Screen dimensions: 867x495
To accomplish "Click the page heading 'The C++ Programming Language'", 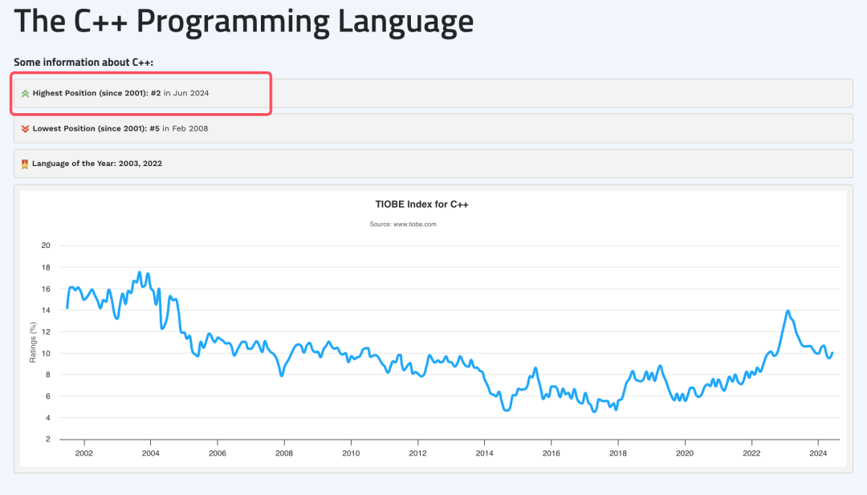I will pos(244,22).
